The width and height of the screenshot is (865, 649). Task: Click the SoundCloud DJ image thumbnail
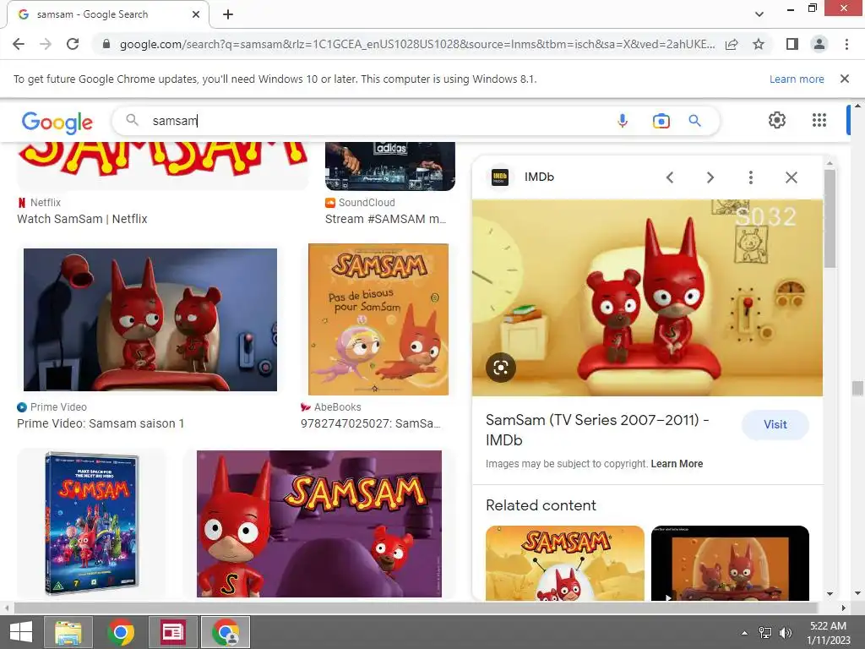390,166
